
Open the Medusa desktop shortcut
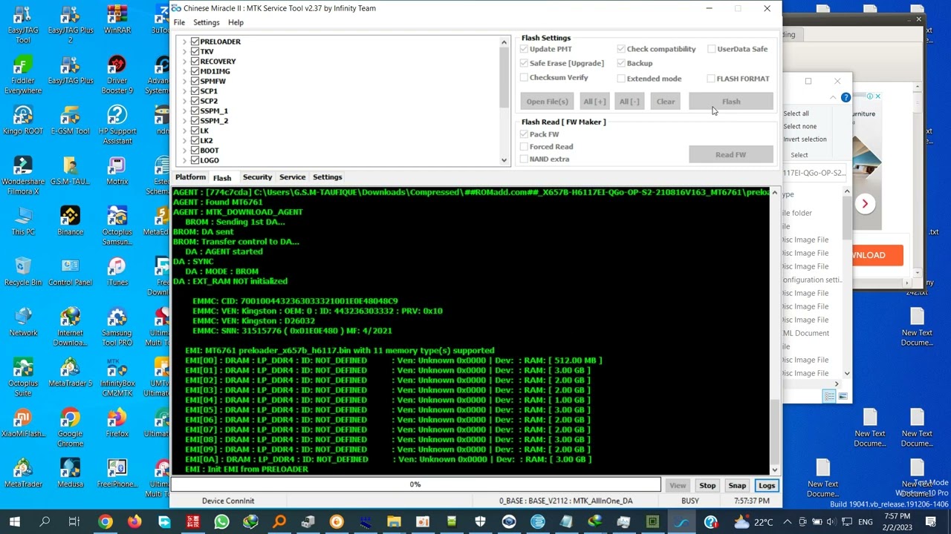point(70,473)
